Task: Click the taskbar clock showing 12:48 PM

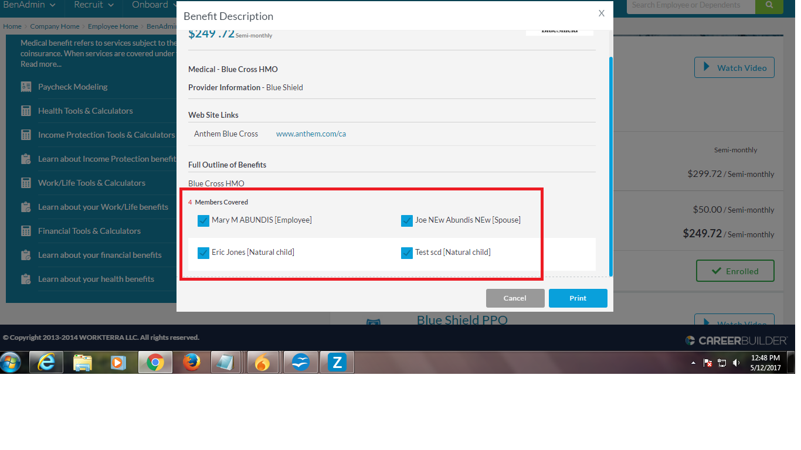Action: coord(765,363)
